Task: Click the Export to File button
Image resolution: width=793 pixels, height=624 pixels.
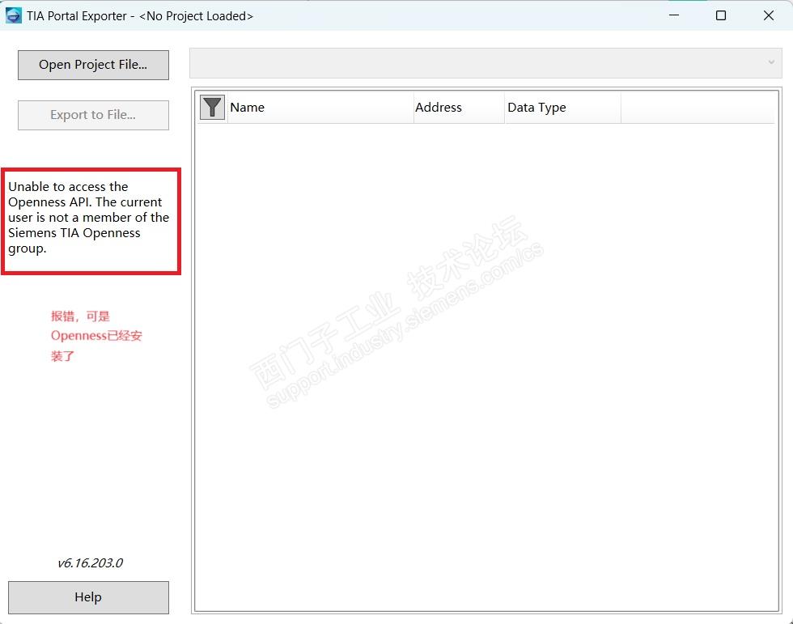Action: pyautogui.click(x=93, y=115)
